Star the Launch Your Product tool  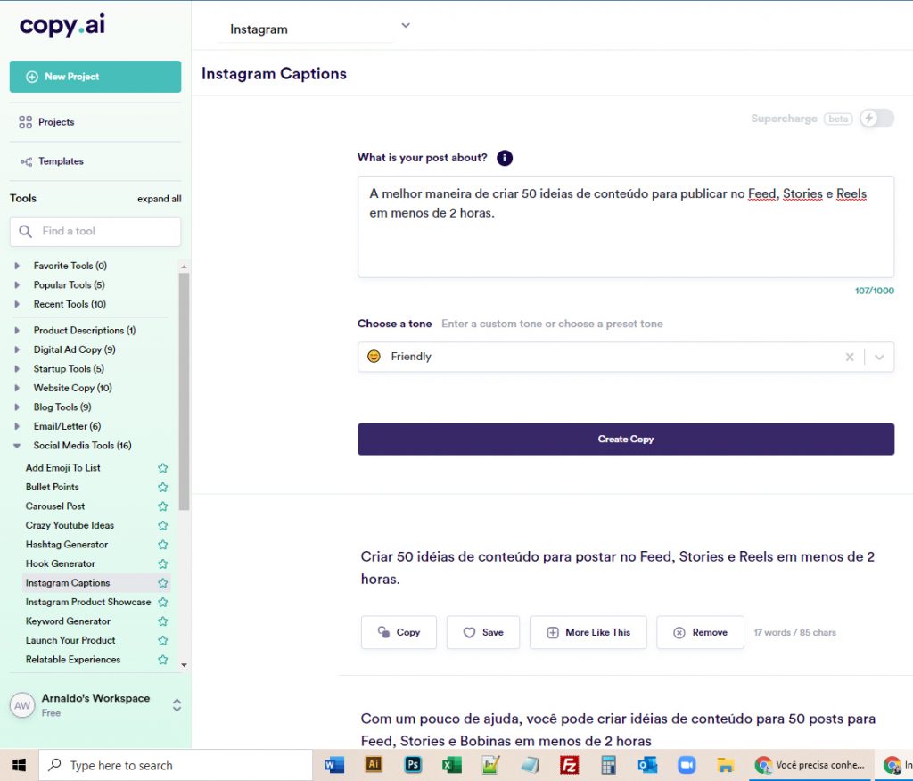tap(163, 641)
